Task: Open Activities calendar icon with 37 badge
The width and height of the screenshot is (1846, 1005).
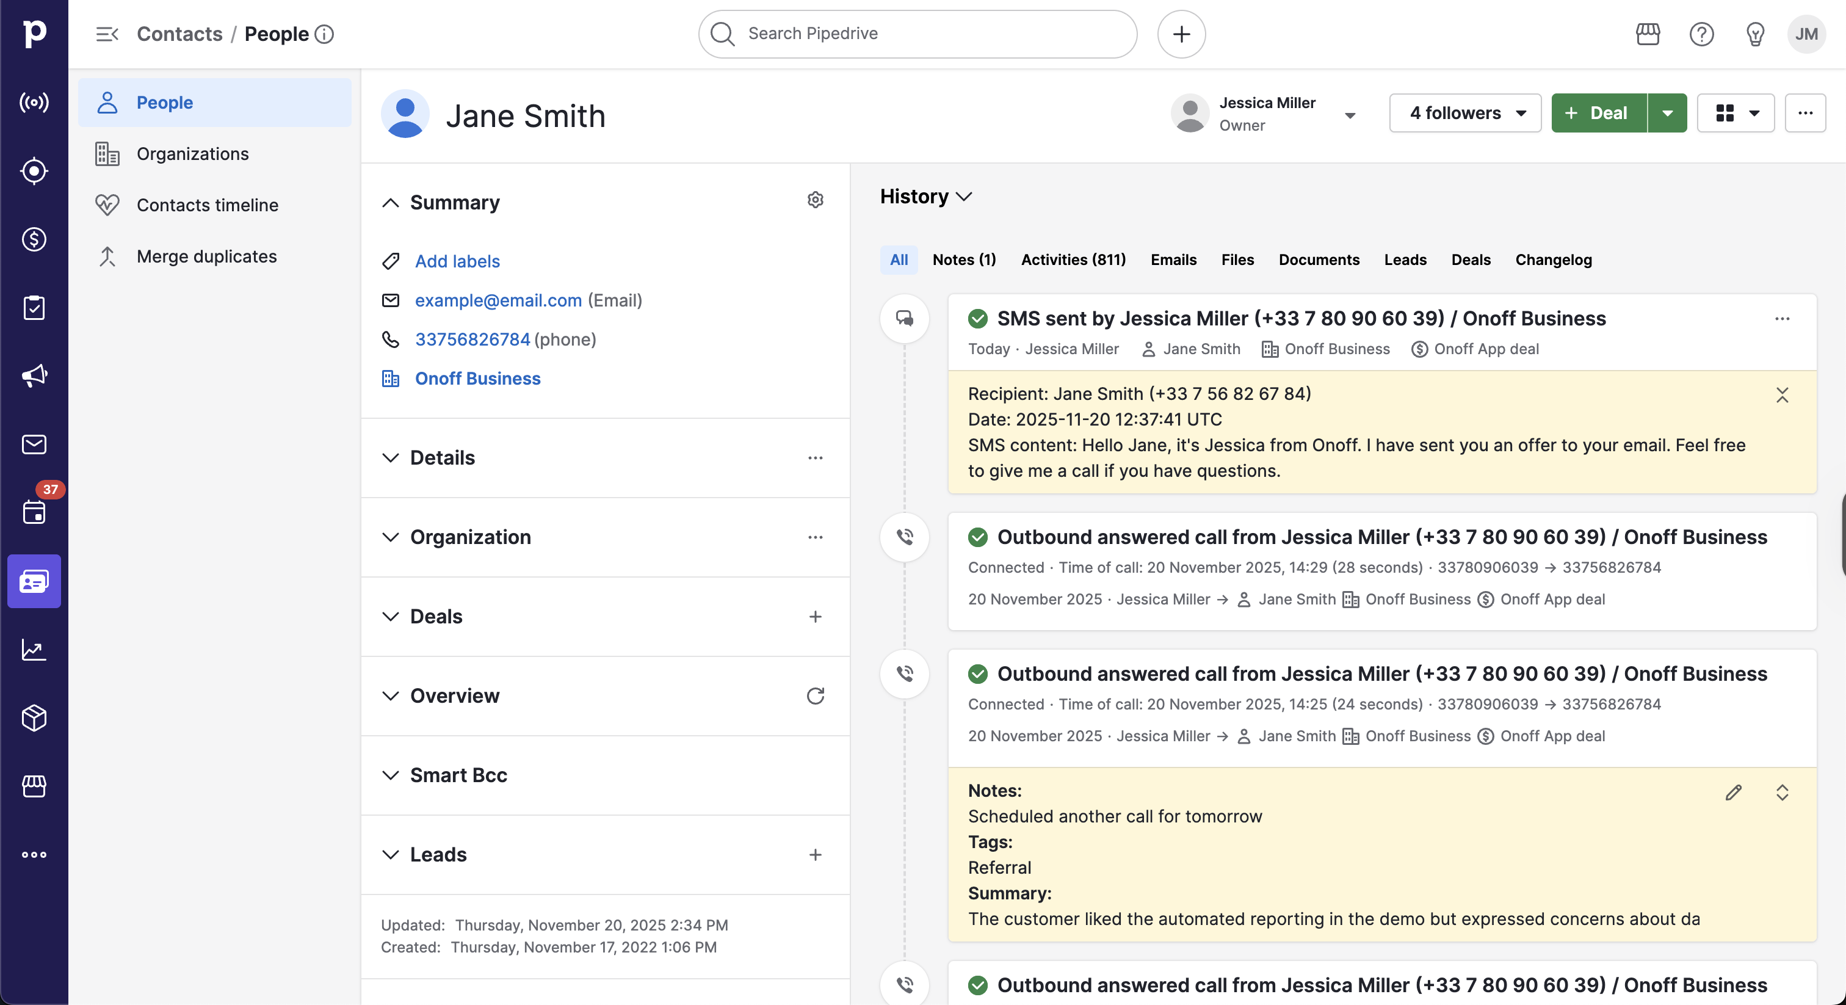Action: pyautogui.click(x=34, y=512)
